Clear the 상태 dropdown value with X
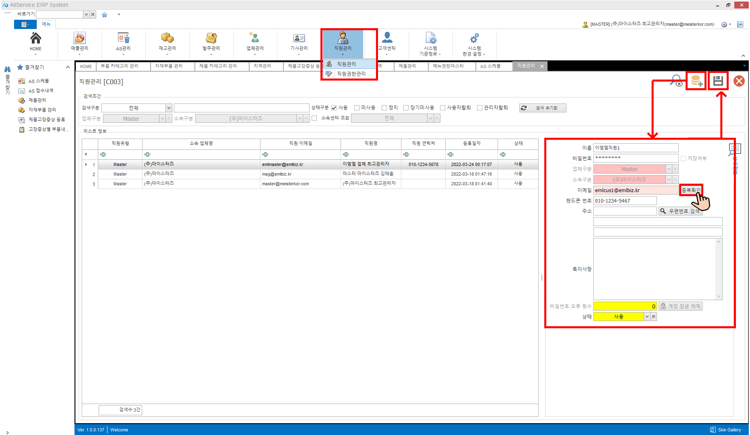Image resolution: width=750 pixels, height=435 pixels. click(x=654, y=317)
